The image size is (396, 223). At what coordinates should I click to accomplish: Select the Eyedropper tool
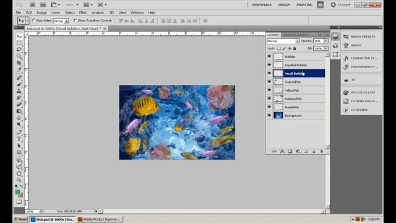pos(19,69)
